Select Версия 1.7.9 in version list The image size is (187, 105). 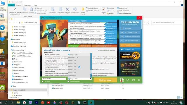click(79, 61)
